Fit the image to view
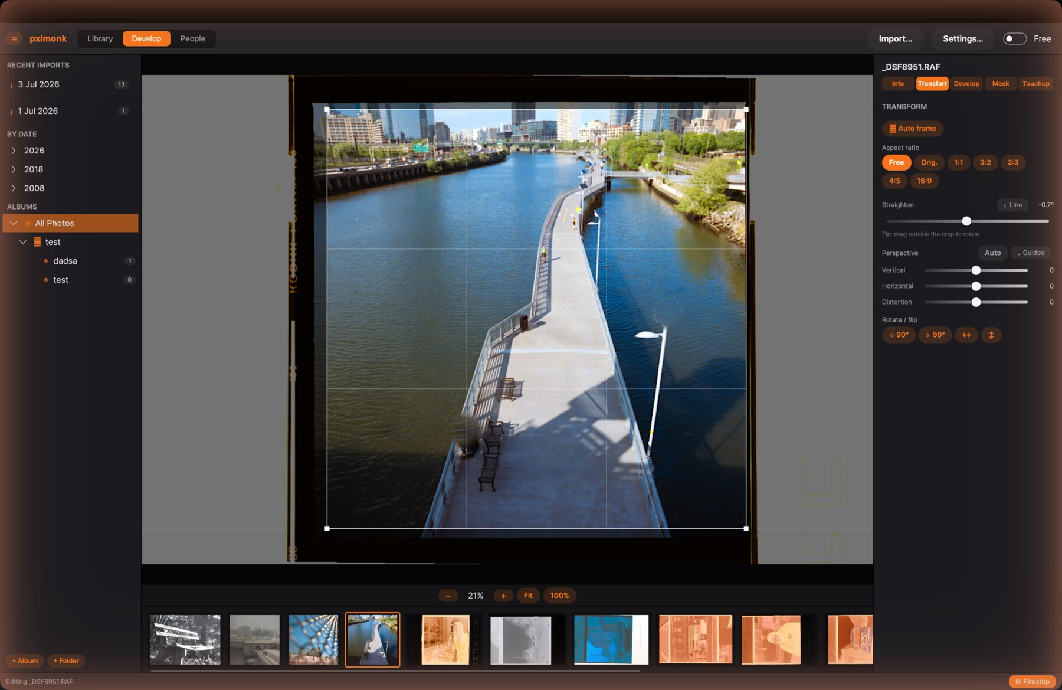Viewport: 1062px width, 690px height. [528, 596]
